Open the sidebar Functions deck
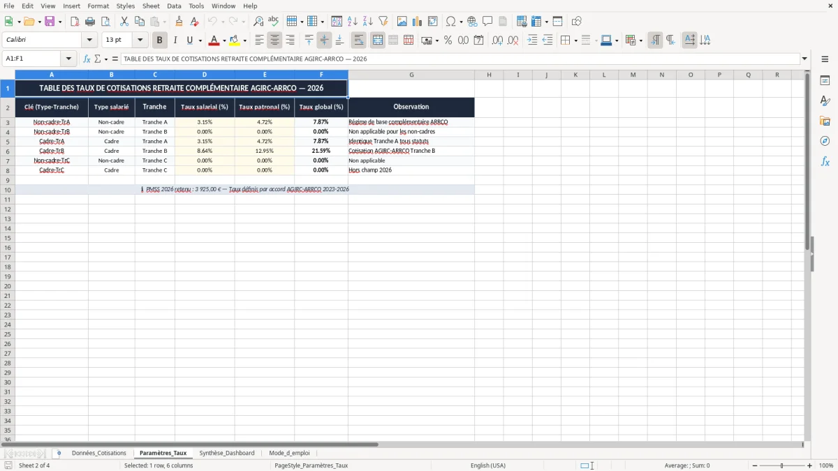The height and width of the screenshot is (471, 838). tap(825, 162)
